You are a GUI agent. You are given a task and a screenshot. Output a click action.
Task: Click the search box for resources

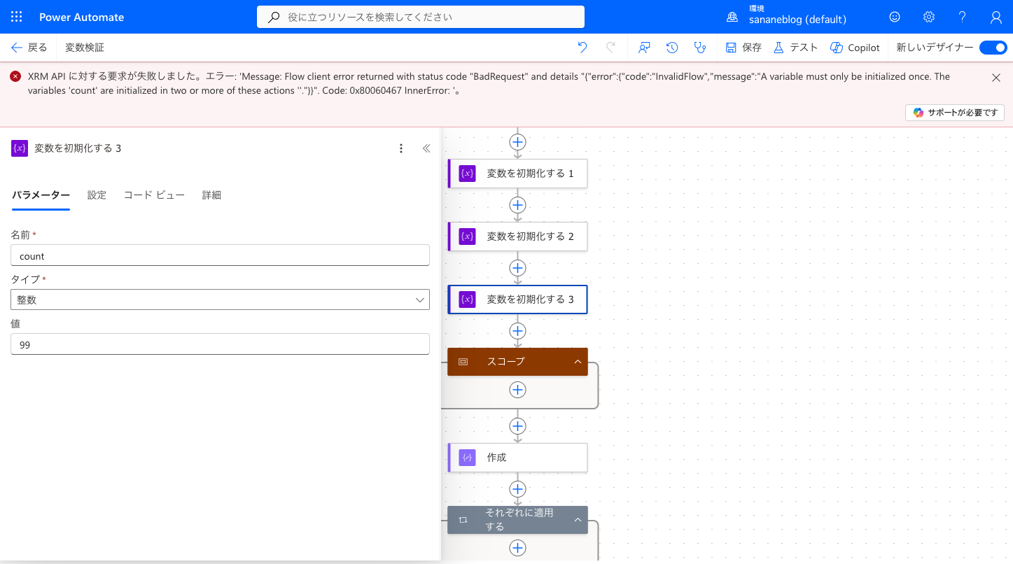point(421,17)
